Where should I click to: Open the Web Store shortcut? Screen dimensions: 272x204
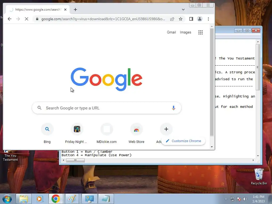(x=136, y=134)
